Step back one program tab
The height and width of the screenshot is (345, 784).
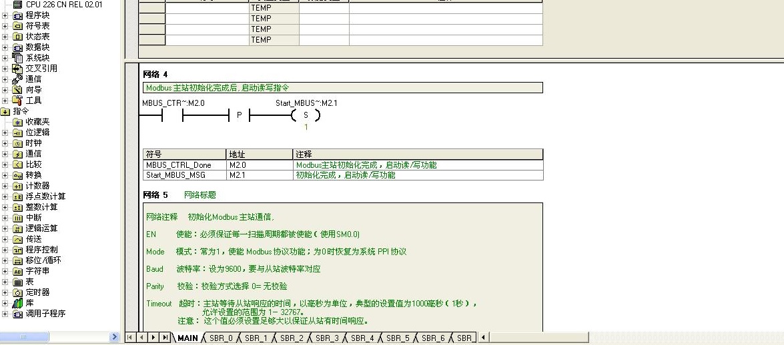click(x=141, y=338)
